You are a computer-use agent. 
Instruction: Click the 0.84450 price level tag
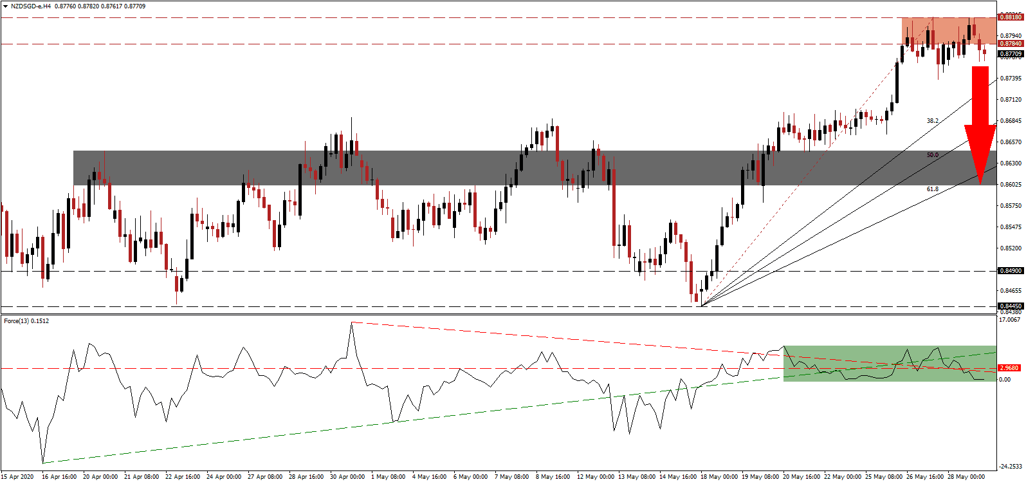point(1011,306)
